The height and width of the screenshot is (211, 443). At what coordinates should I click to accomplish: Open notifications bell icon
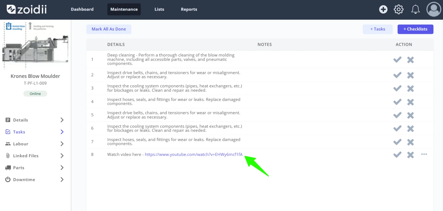[x=415, y=9]
